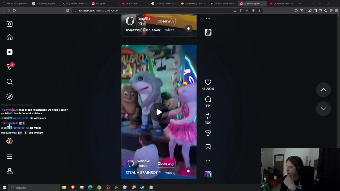The image size is (340, 191).
Task: Open the wandwmusic username link
Action: click(x=143, y=163)
